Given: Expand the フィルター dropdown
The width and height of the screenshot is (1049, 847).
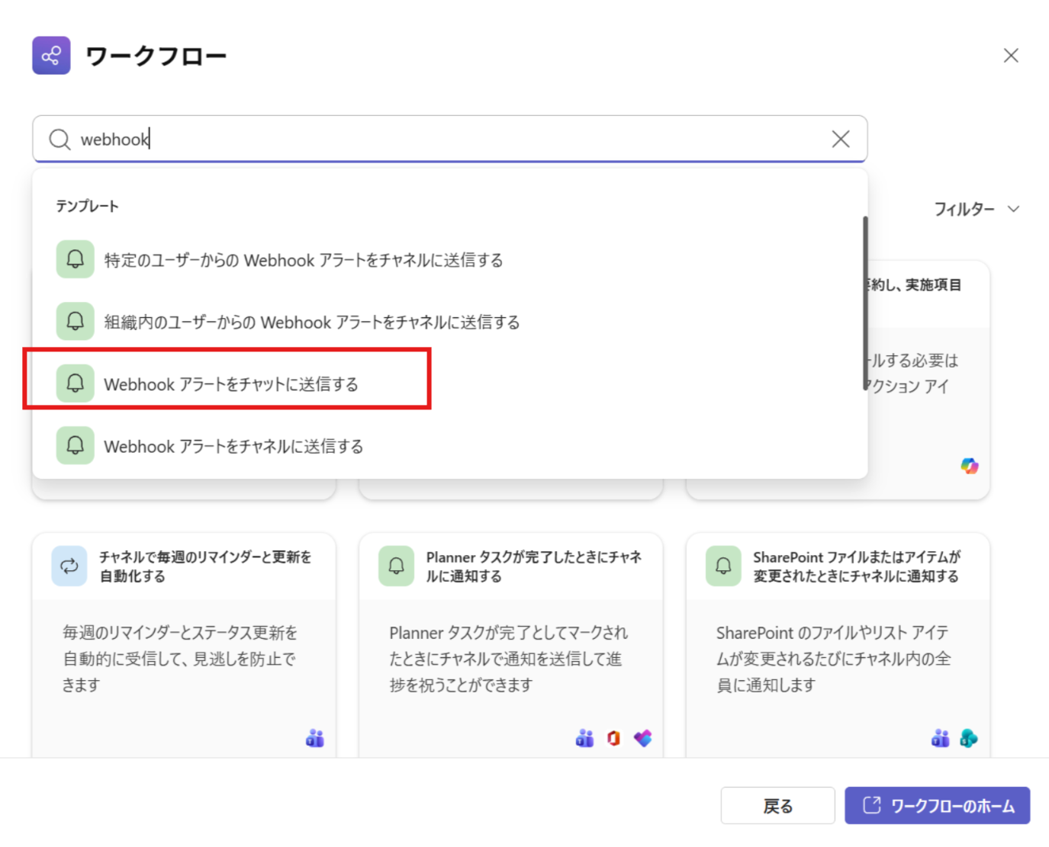Looking at the screenshot, I should coord(976,209).
